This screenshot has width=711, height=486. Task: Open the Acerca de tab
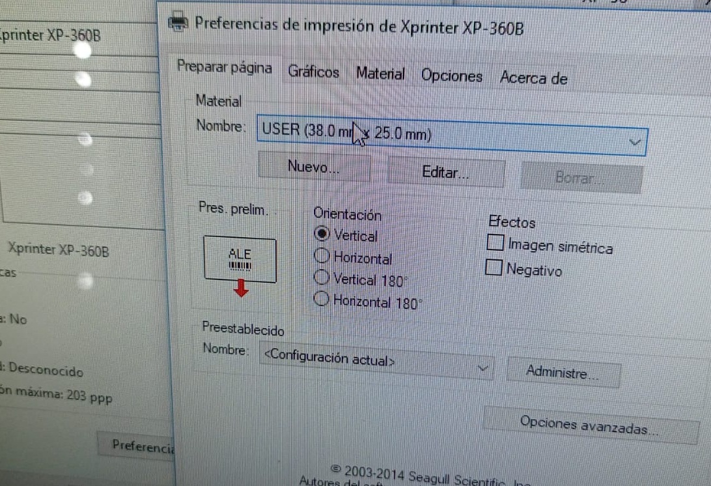tap(534, 78)
